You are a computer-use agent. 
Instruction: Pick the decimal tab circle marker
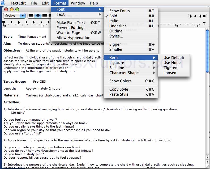coord(204,16)
